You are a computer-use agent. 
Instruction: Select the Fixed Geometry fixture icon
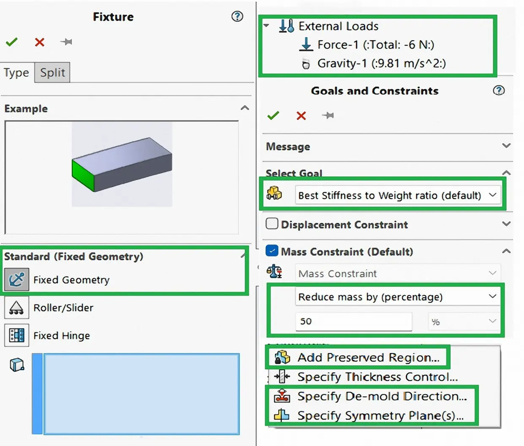17,280
